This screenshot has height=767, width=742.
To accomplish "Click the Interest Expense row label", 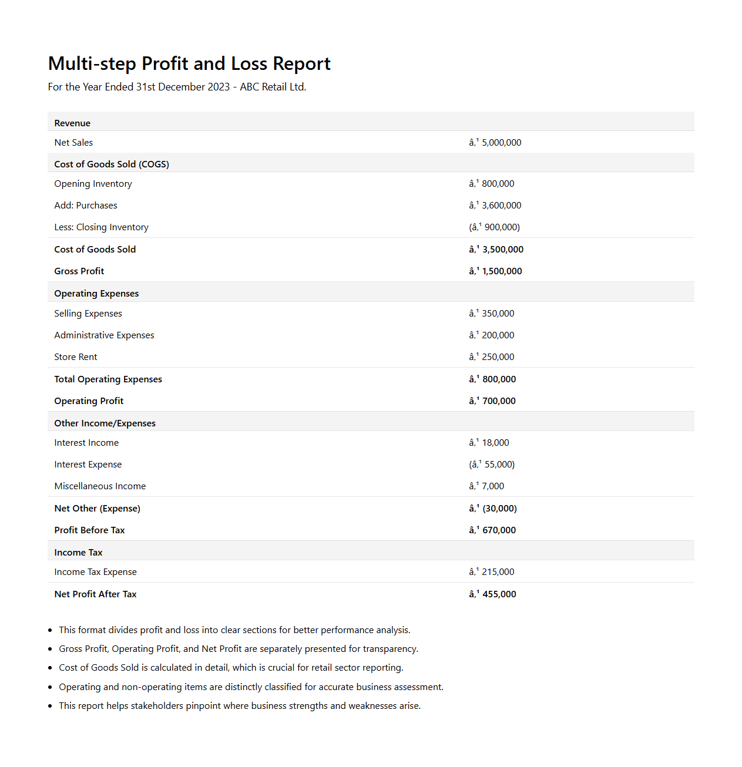I will coord(88,465).
